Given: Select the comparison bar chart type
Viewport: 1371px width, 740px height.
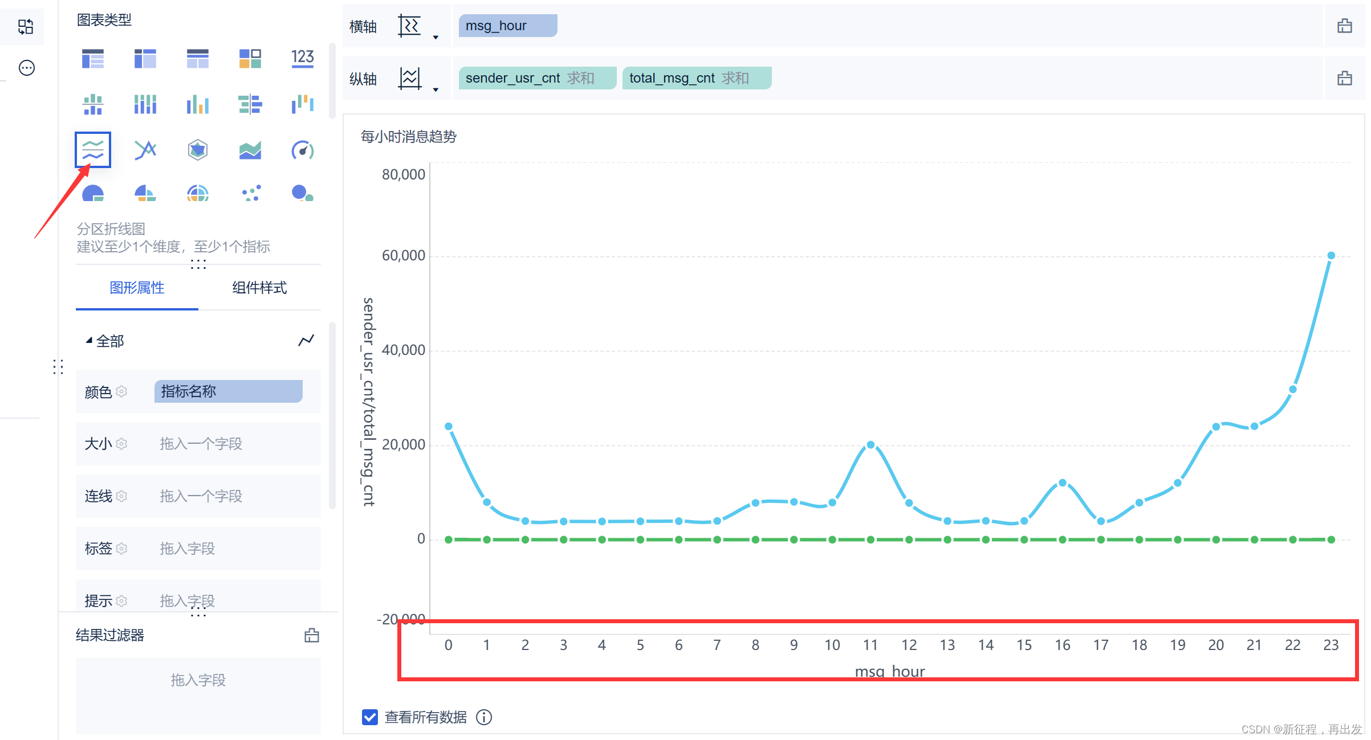Looking at the screenshot, I should coord(250,104).
